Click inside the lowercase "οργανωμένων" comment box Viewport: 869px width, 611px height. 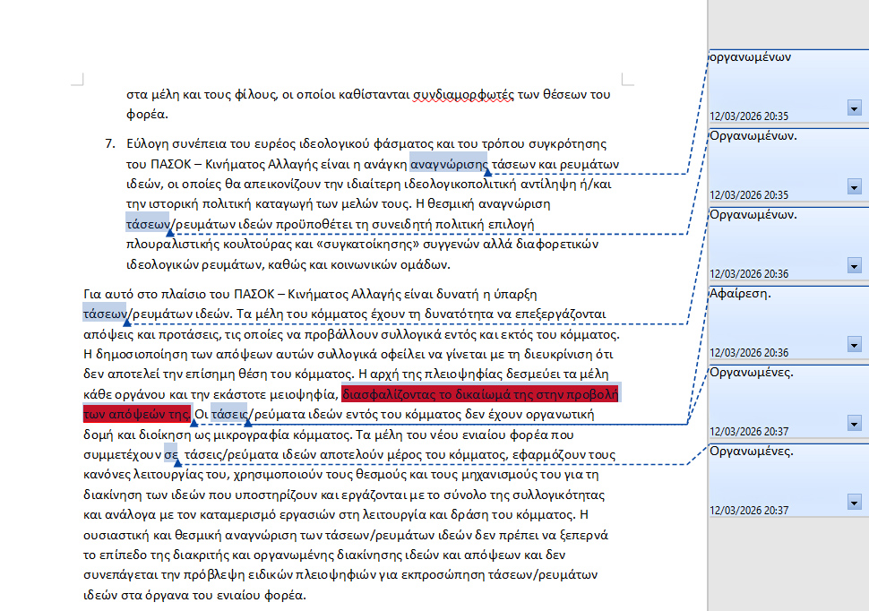click(751, 56)
